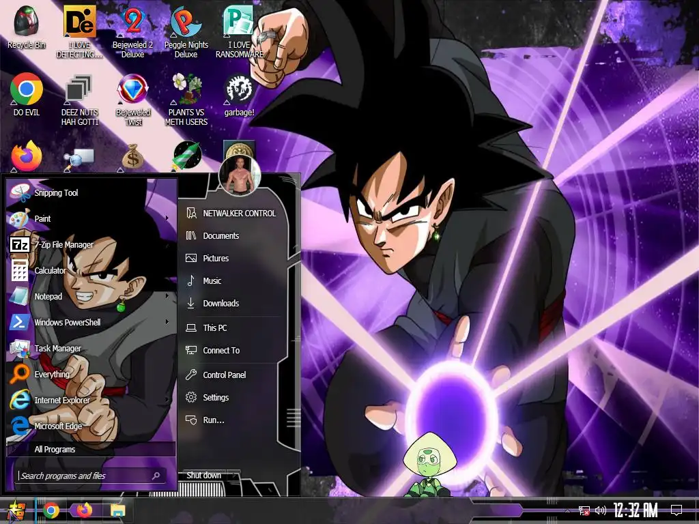Open the Recycle Bin desktop icon
Viewport: 699px width, 524px height.
coord(27,27)
